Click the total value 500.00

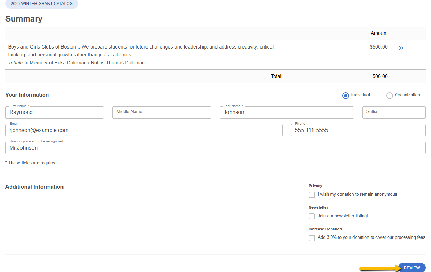pos(380,76)
